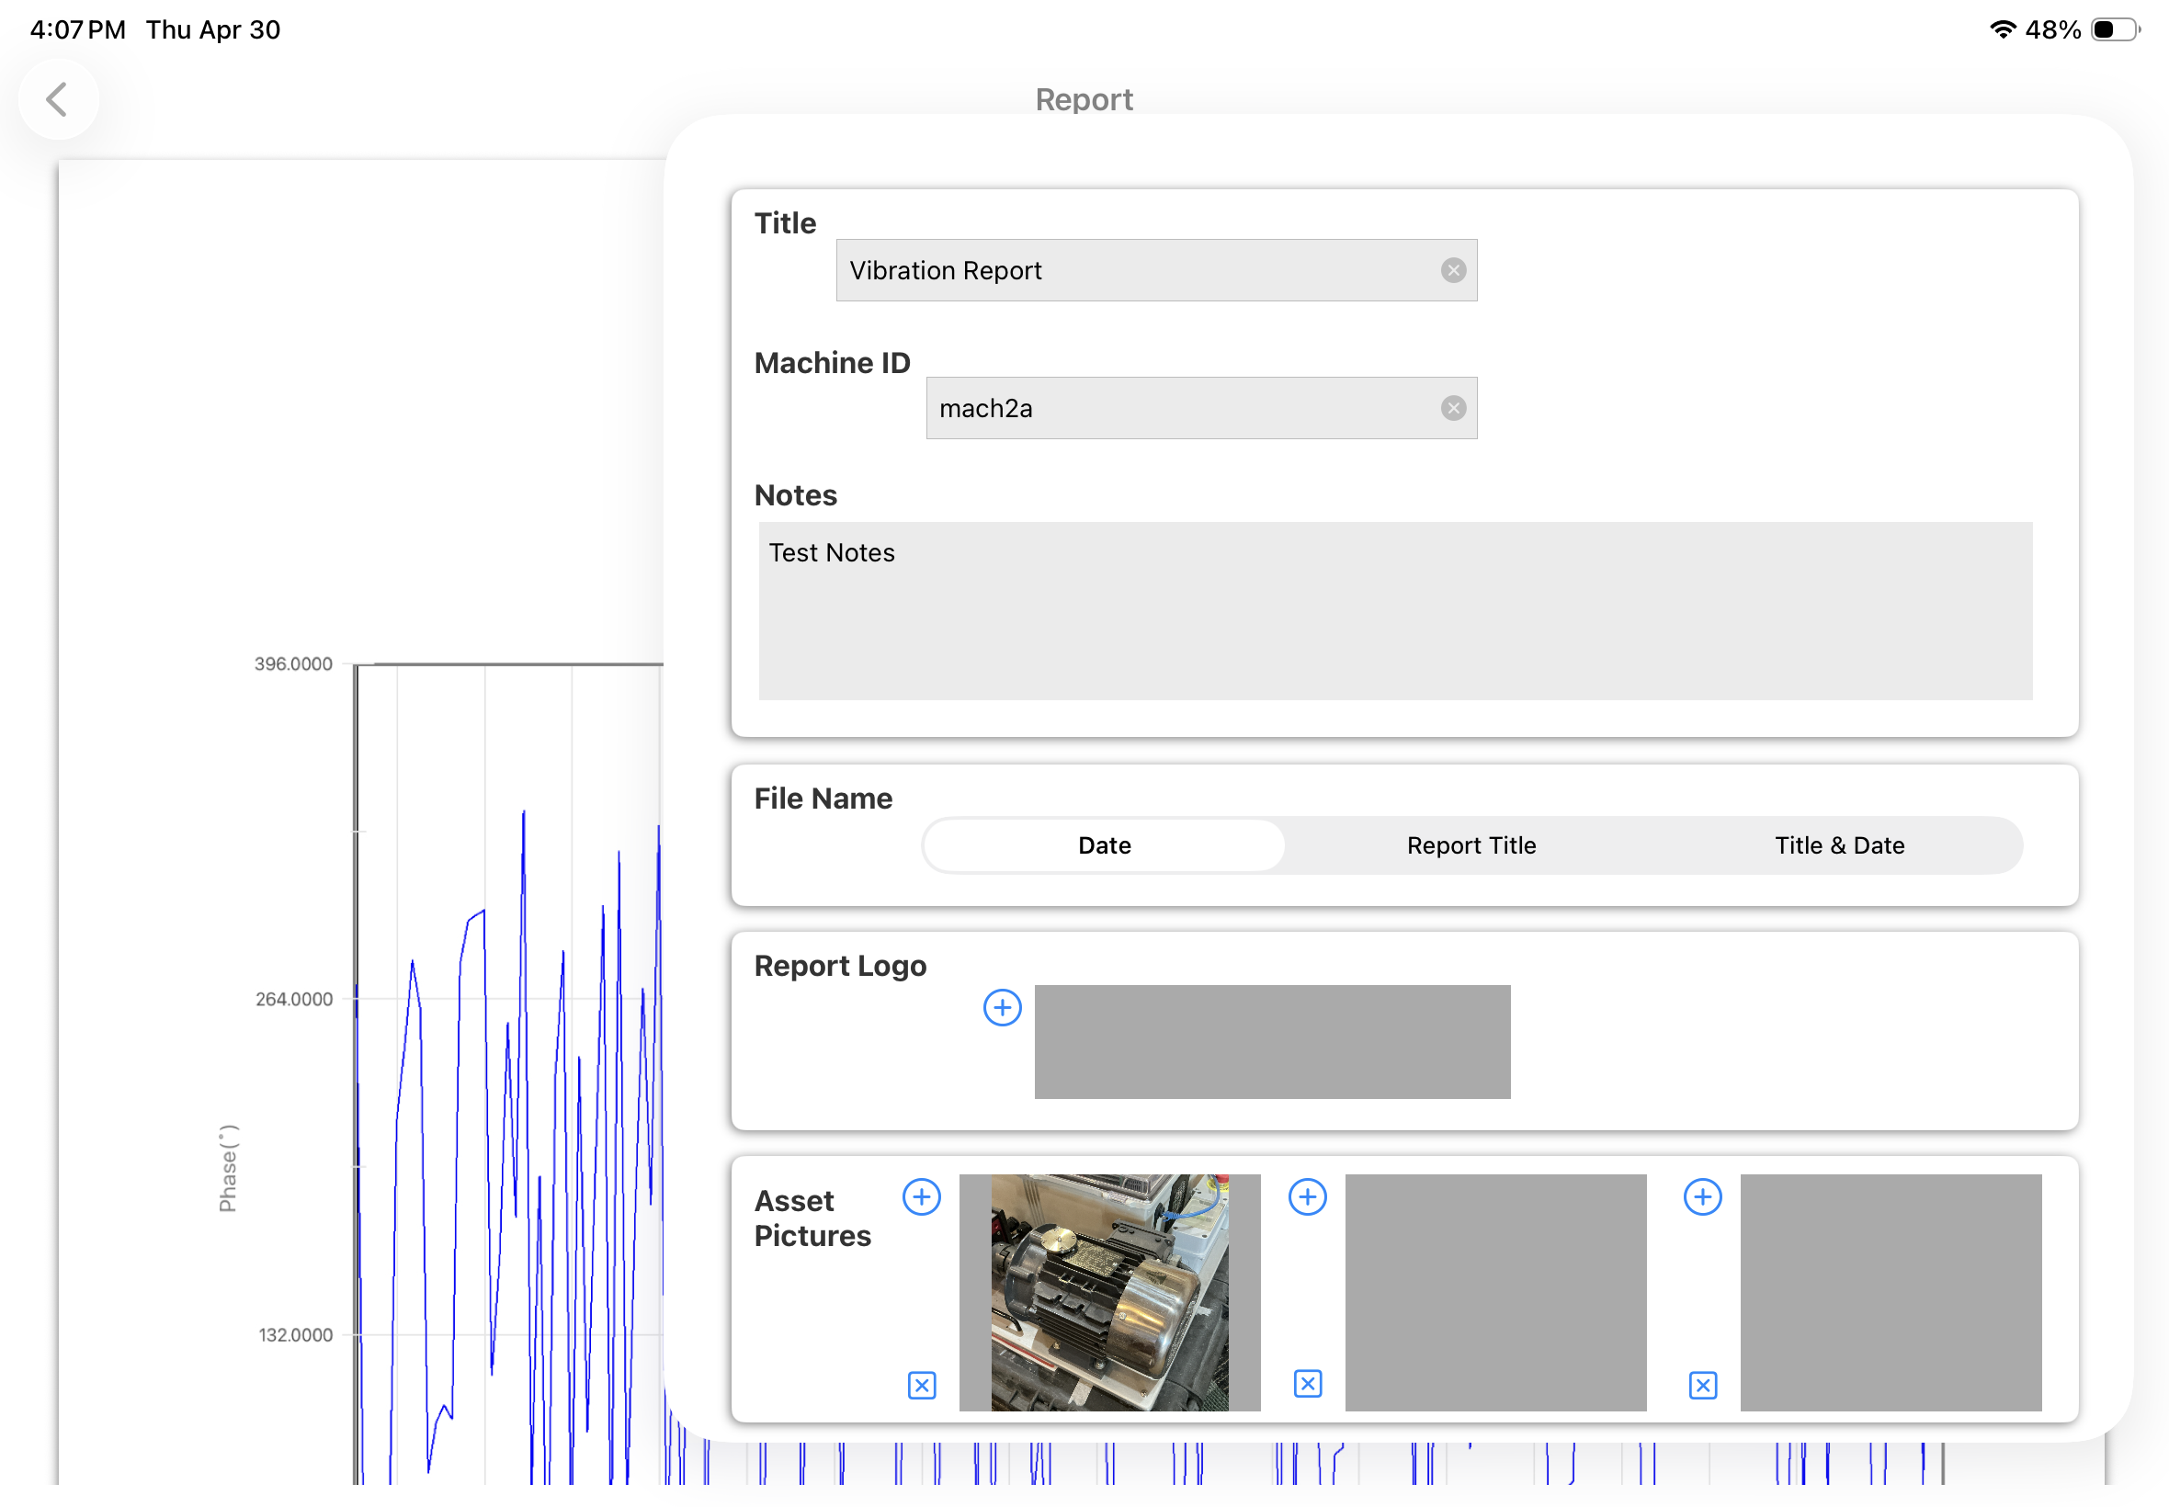
Task: Tap the Phase axis title
Action: pyautogui.click(x=228, y=1168)
